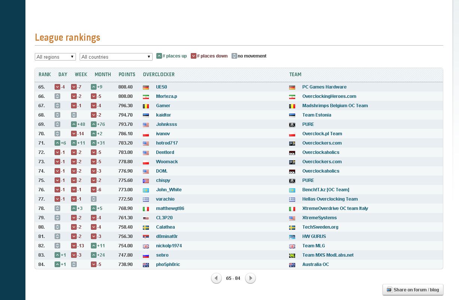The image size is (459, 300).
Task: Open the All regions dropdown
Action: coord(55,57)
